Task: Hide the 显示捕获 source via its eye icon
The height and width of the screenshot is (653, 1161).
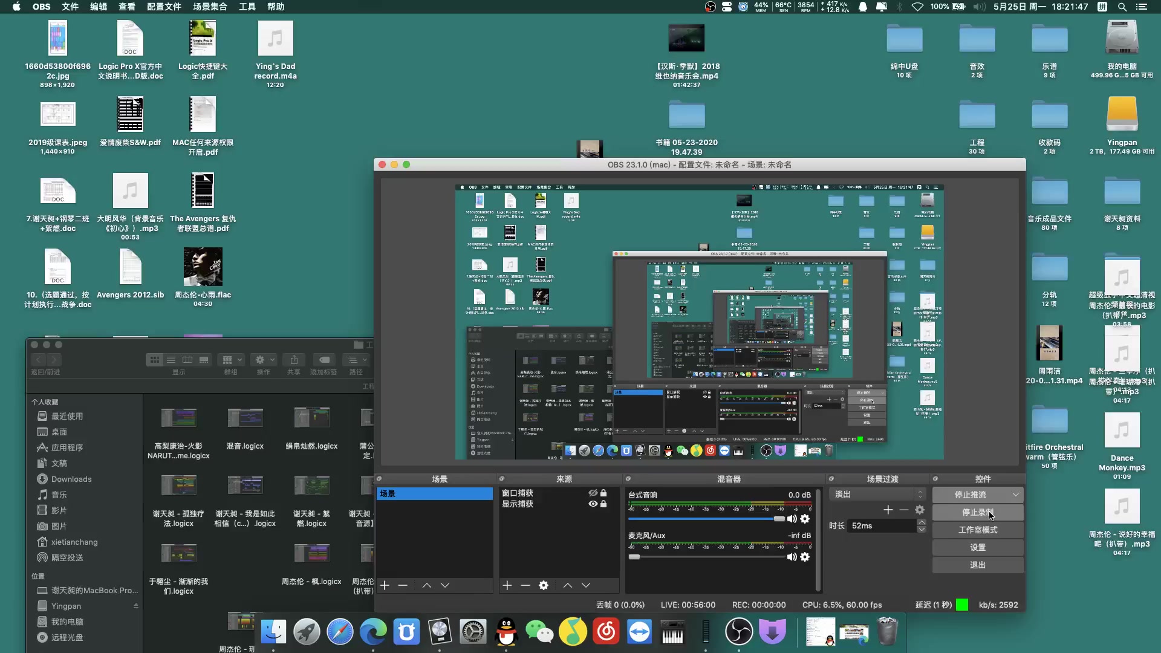Action: (593, 504)
